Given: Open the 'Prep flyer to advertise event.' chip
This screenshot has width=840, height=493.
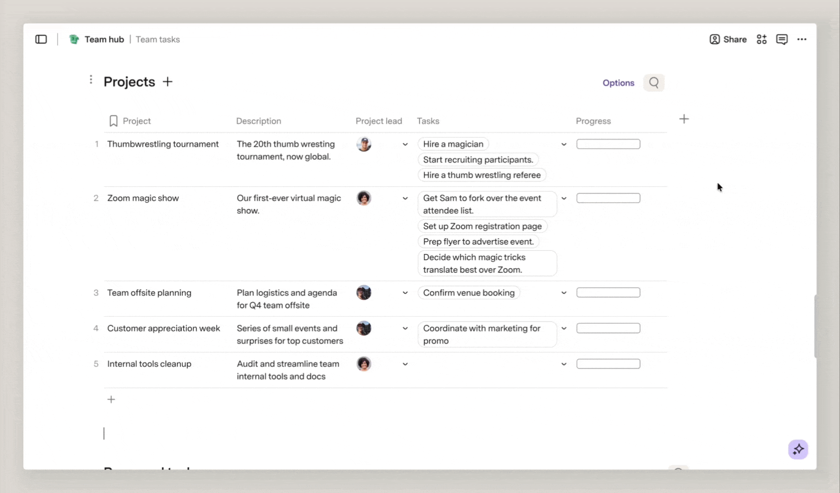Looking at the screenshot, I should 478,242.
